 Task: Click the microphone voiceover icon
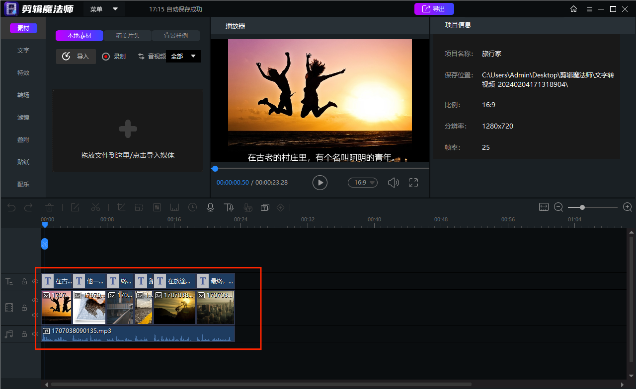click(210, 207)
